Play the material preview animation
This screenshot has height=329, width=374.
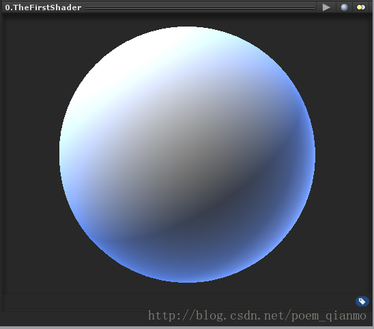point(326,7)
